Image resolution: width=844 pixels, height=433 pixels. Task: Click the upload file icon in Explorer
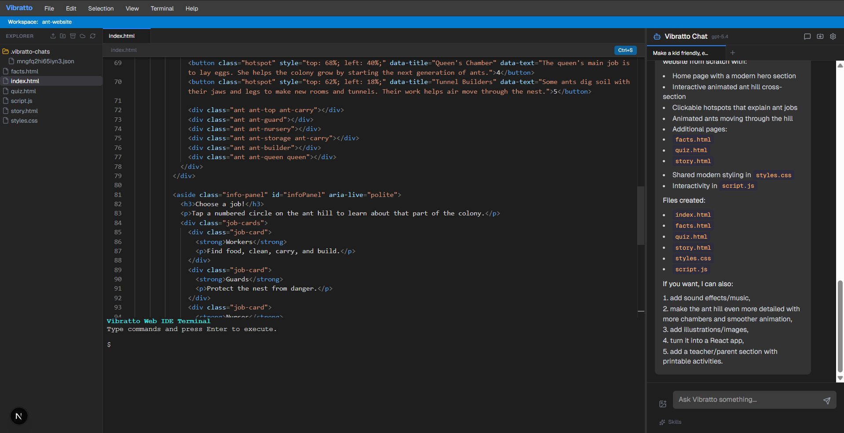tap(53, 36)
